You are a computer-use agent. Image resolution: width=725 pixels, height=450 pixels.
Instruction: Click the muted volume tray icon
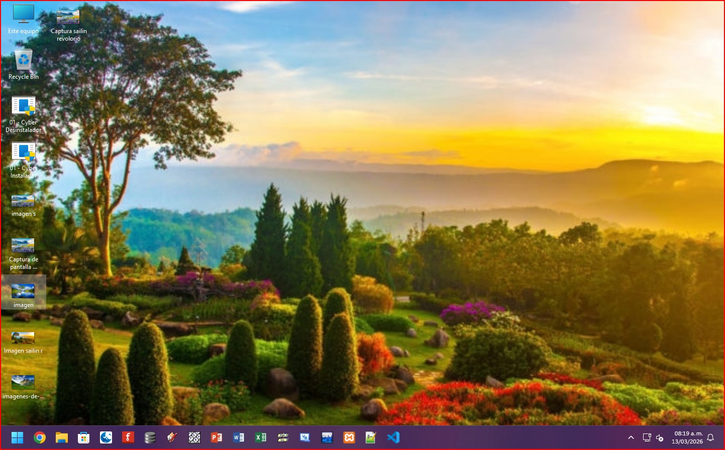[x=660, y=437]
